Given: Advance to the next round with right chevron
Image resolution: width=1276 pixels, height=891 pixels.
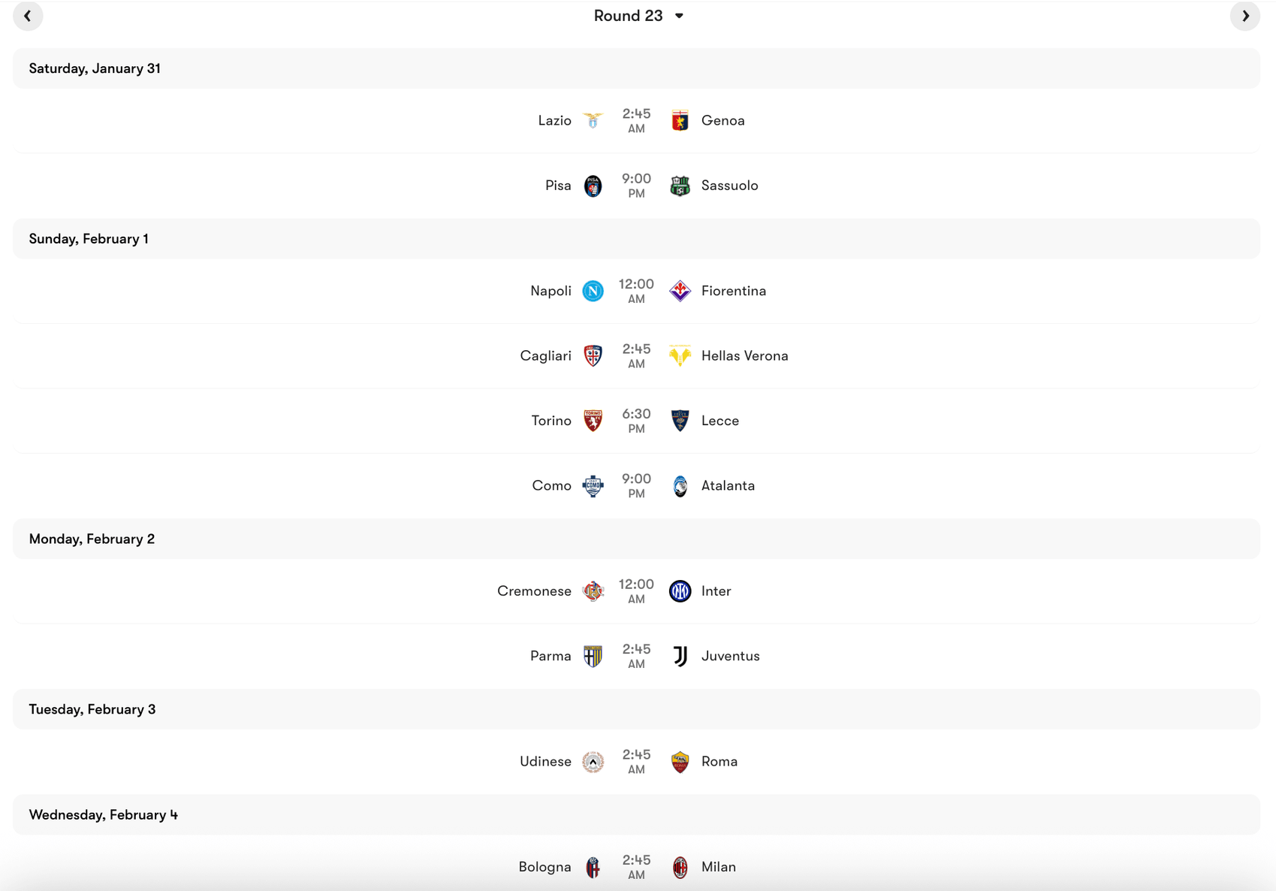Looking at the screenshot, I should coord(1247,15).
